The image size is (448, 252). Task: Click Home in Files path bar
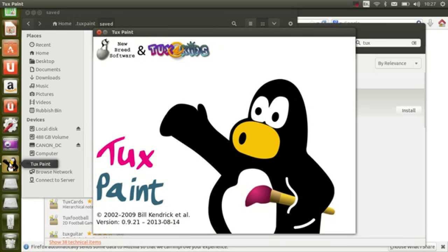coord(62,23)
